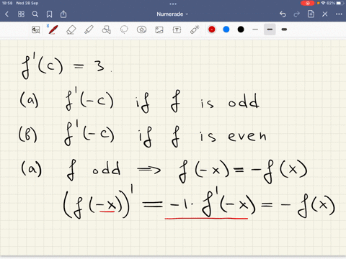Viewport: 346px width, 259px height.
Task: Choose the black pen color
Action: point(241,29)
